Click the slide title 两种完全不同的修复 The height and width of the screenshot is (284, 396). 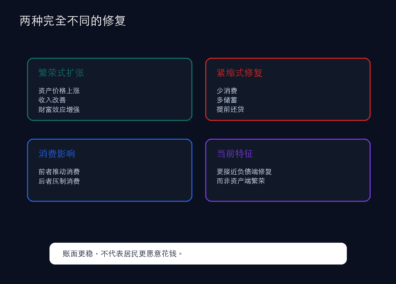pos(73,21)
